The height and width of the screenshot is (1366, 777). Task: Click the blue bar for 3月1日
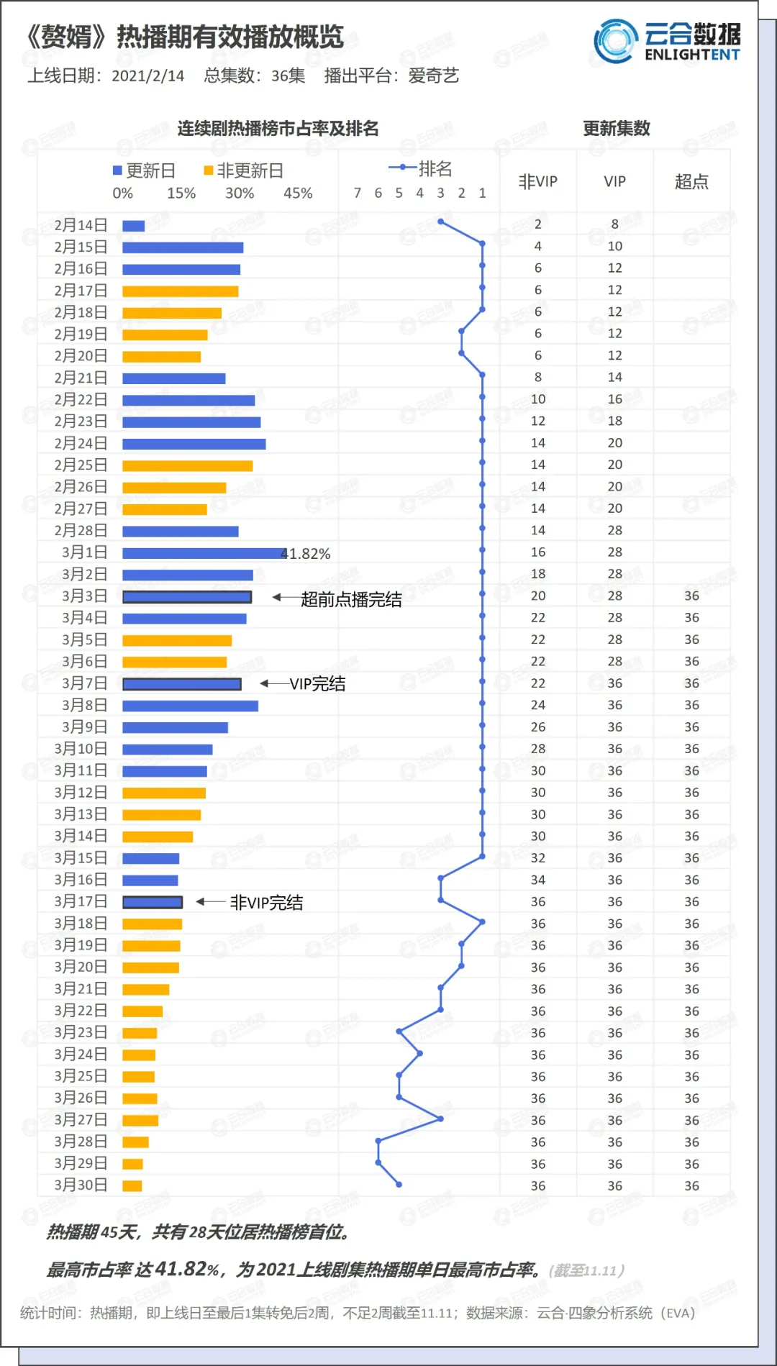pos(204,553)
